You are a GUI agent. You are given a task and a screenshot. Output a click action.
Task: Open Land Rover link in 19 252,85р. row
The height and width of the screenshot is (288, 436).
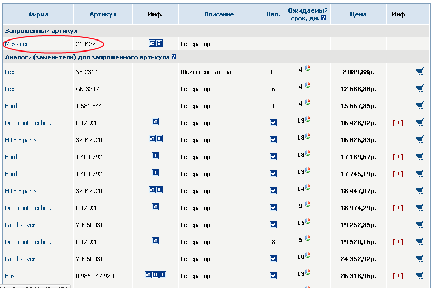(20, 225)
